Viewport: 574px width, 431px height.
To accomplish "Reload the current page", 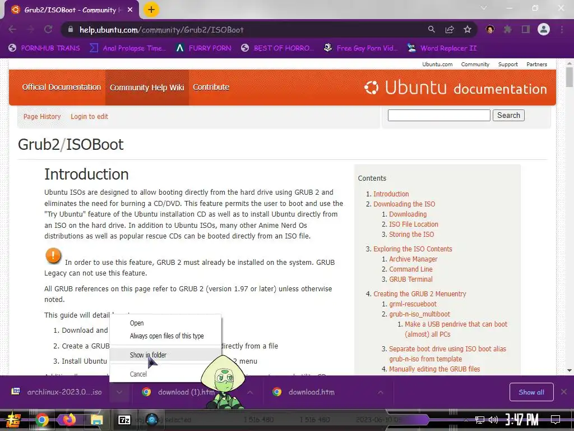I will click(x=48, y=29).
